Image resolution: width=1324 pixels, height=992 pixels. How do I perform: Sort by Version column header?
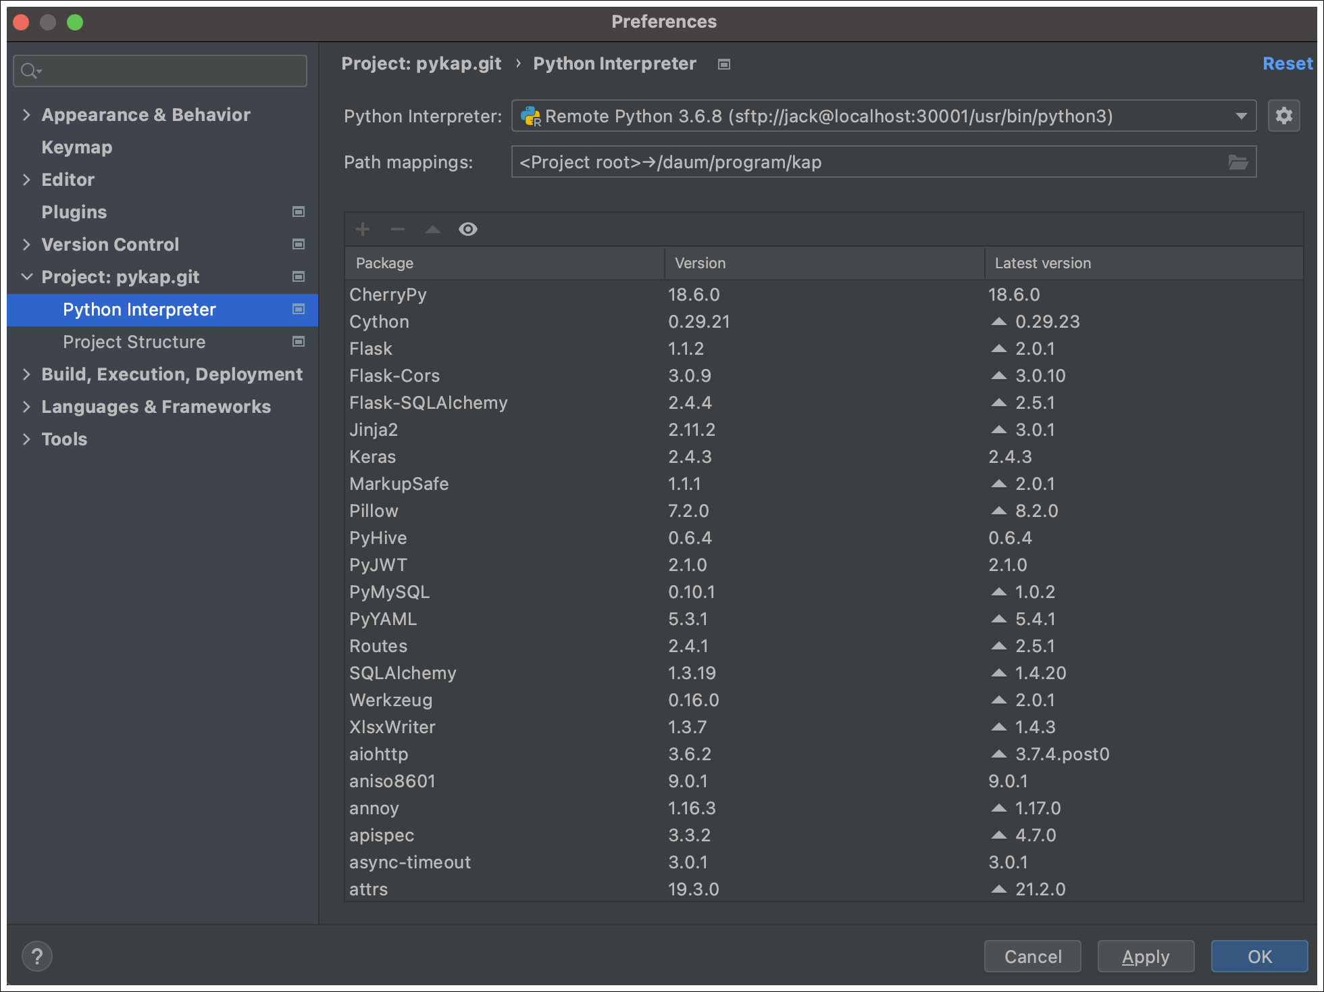point(824,263)
